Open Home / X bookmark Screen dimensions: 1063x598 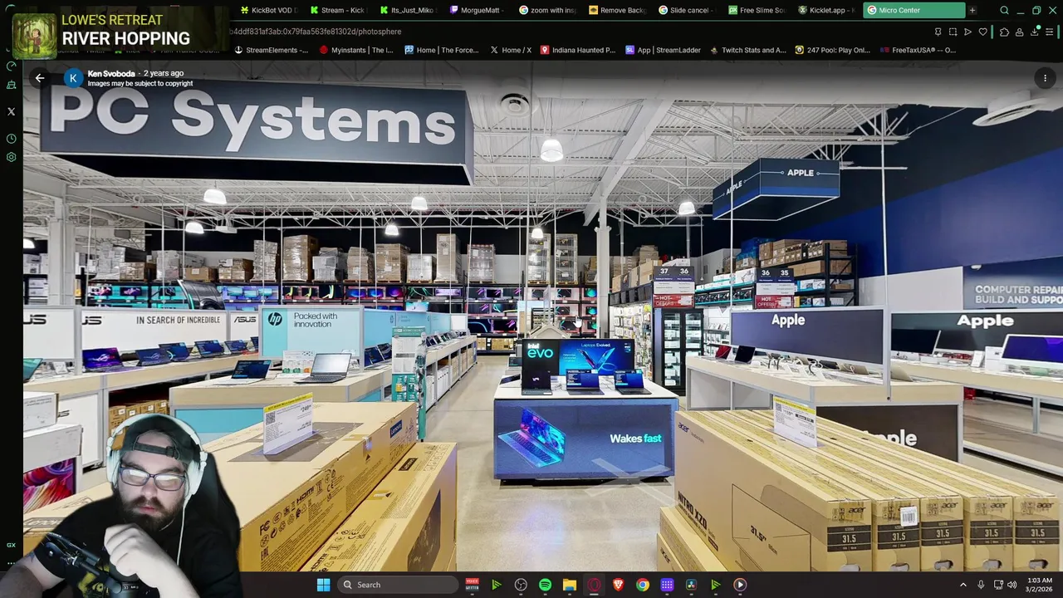pos(511,50)
